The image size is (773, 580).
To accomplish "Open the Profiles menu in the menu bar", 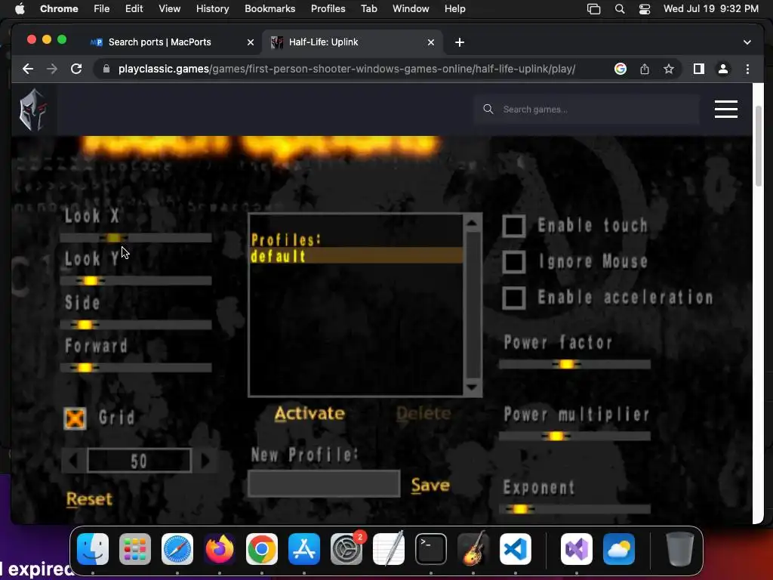I will [328, 9].
